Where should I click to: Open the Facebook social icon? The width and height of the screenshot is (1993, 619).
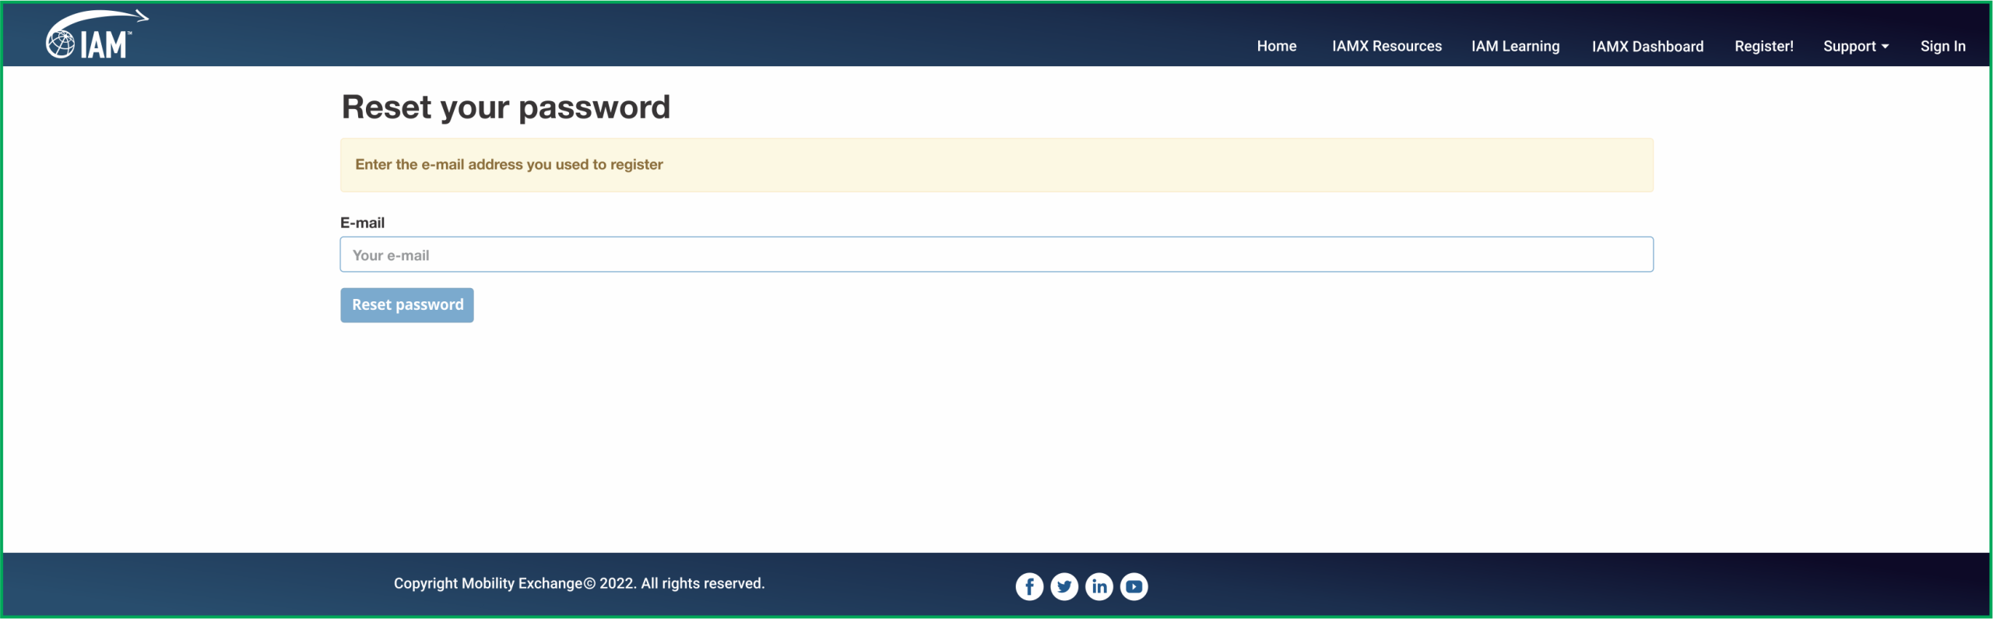[1029, 586]
